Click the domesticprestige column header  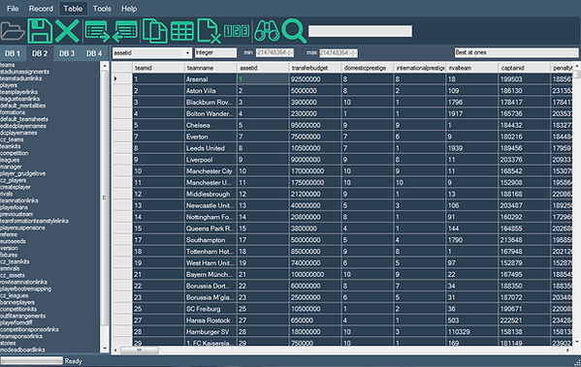pos(368,68)
